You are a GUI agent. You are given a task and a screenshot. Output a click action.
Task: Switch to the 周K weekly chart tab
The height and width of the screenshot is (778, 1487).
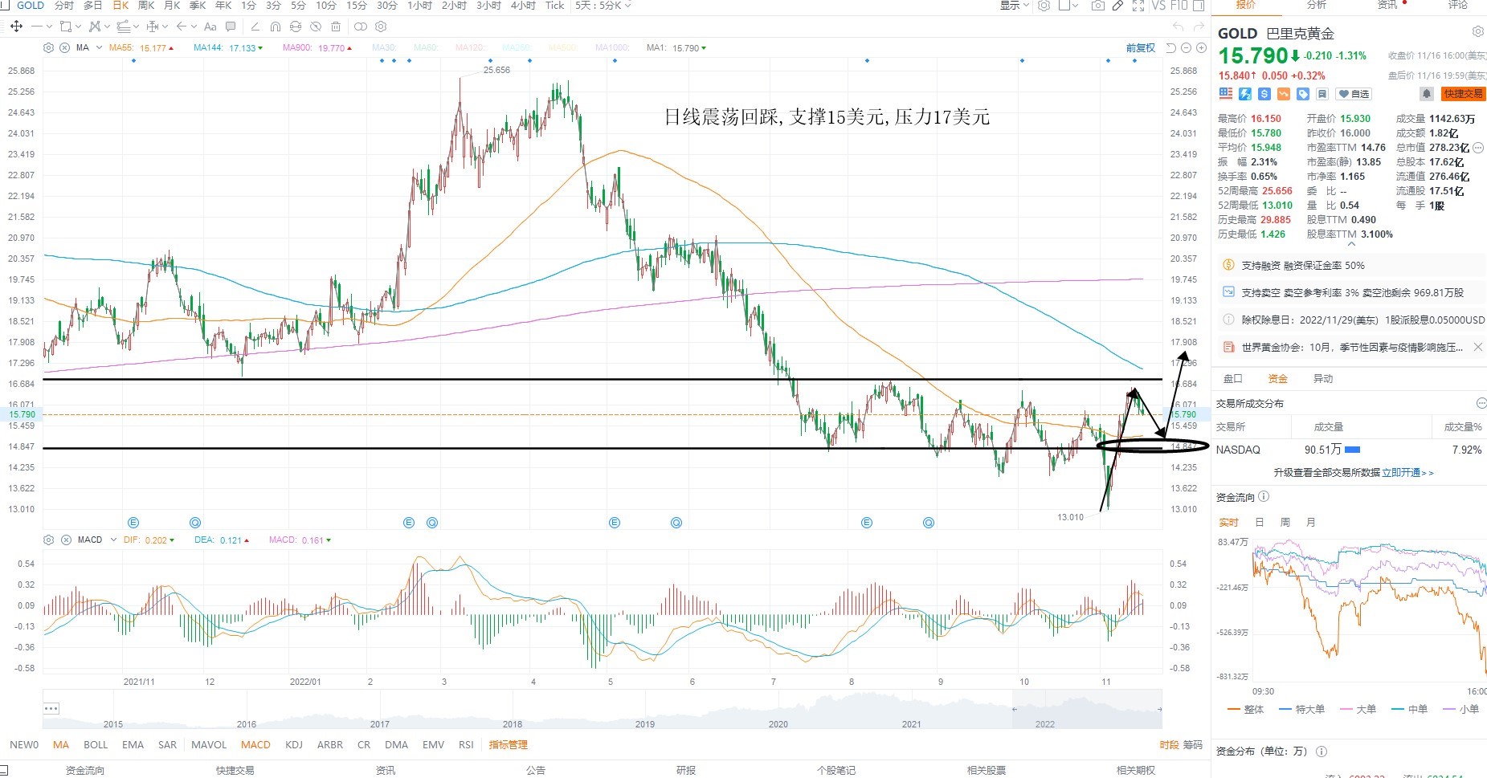point(146,6)
